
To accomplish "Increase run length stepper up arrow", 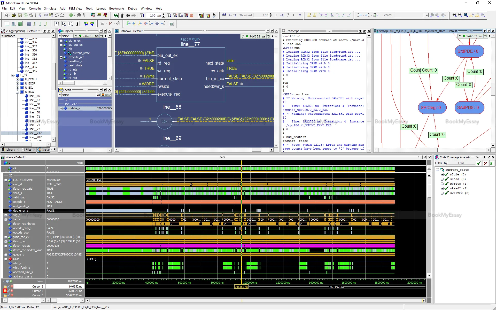I will tap(164, 14).
